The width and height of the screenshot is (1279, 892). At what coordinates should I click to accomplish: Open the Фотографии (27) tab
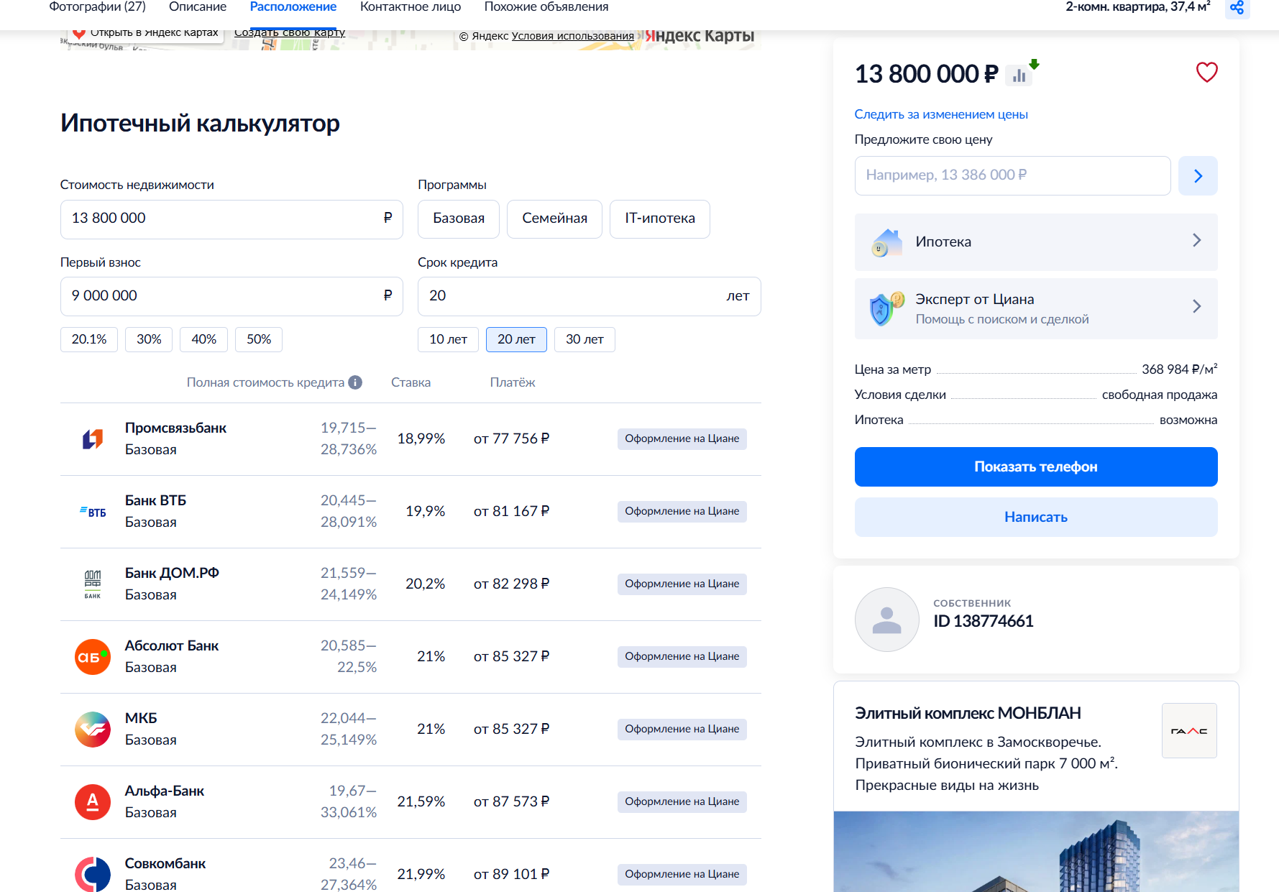(97, 7)
